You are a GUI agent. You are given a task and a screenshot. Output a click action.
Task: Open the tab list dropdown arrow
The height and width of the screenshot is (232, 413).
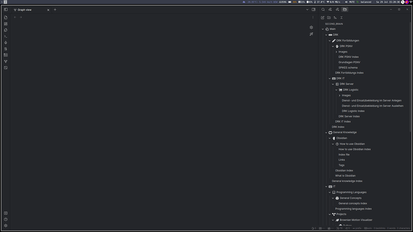pos(307,10)
